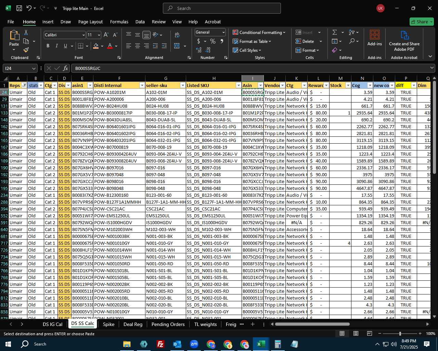Screen dimensions: 438x351
Task: Decrease font size with smaller A icon
Action: [x=115, y=35]
